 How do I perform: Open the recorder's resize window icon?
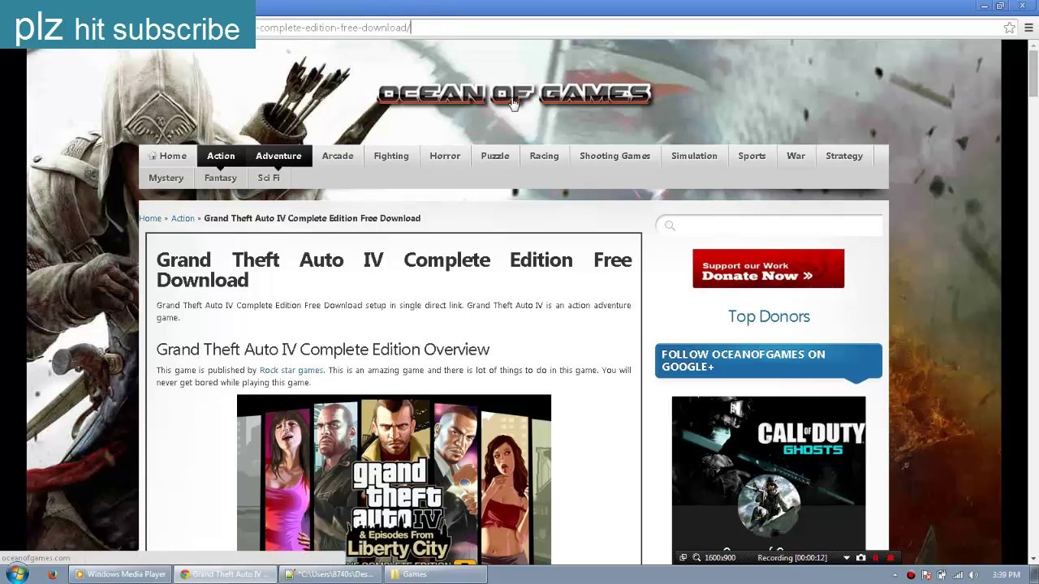tap(683, 558)
